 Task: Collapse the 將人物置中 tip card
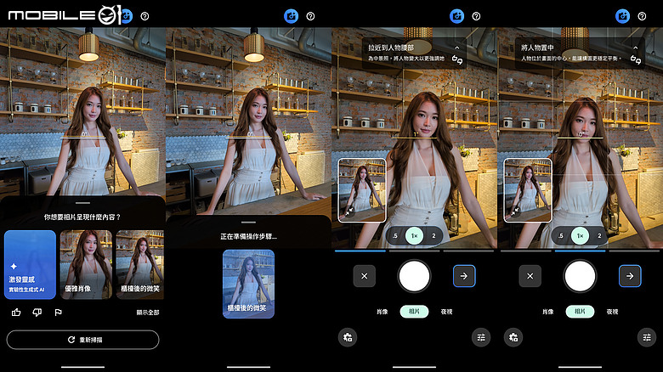pos(636,48)
